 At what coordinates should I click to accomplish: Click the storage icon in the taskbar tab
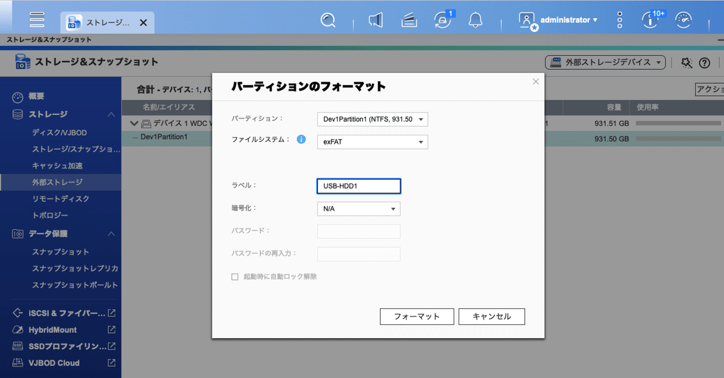click(74, 23)
